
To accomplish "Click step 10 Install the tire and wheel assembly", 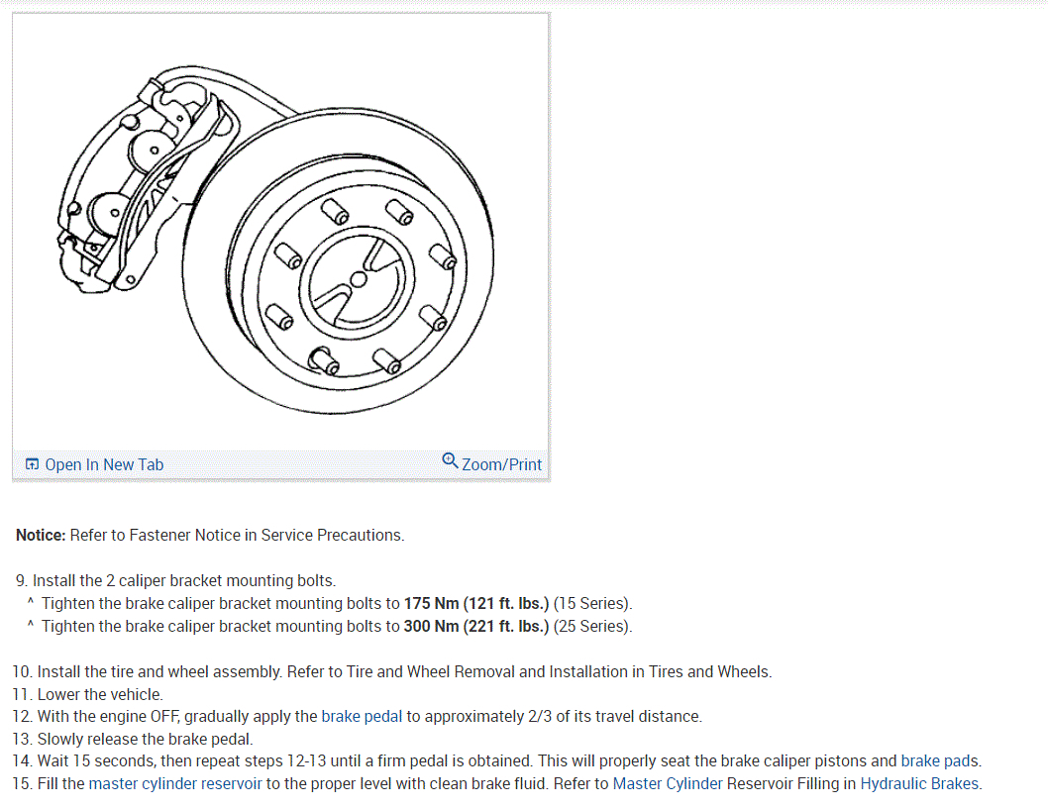I will (391, 671).
